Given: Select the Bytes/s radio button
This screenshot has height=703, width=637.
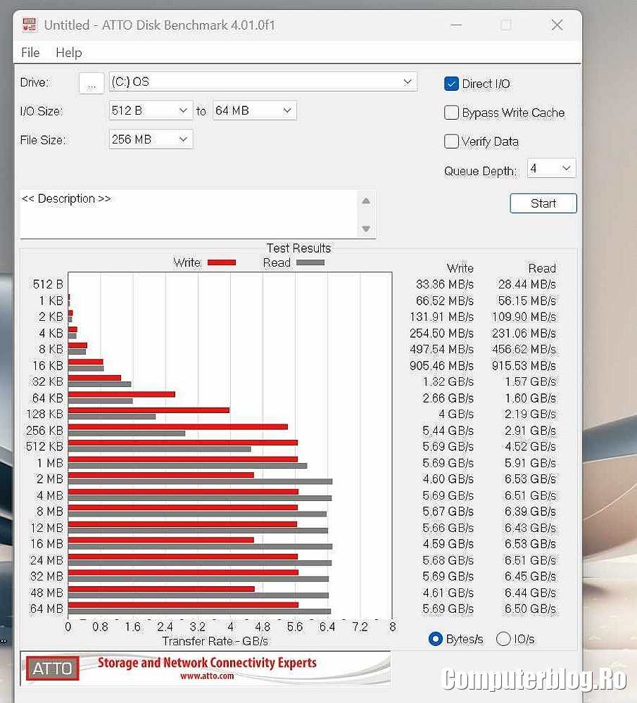Looking at the screenshot, I should 436,639.
